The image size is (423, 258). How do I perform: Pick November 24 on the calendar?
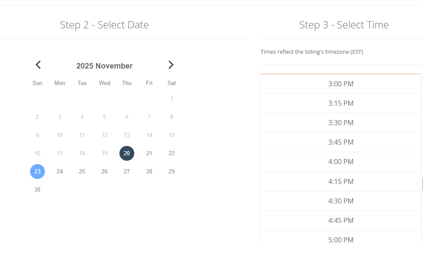point(60,171)
